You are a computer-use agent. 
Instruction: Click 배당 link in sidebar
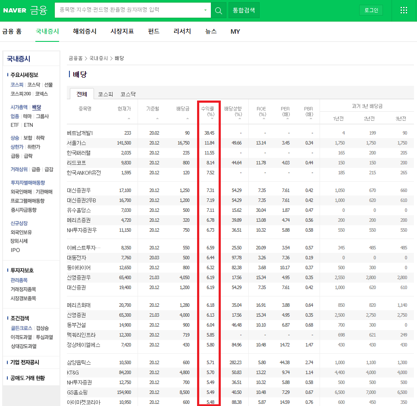pyautogui.click(x=36, y=107)
